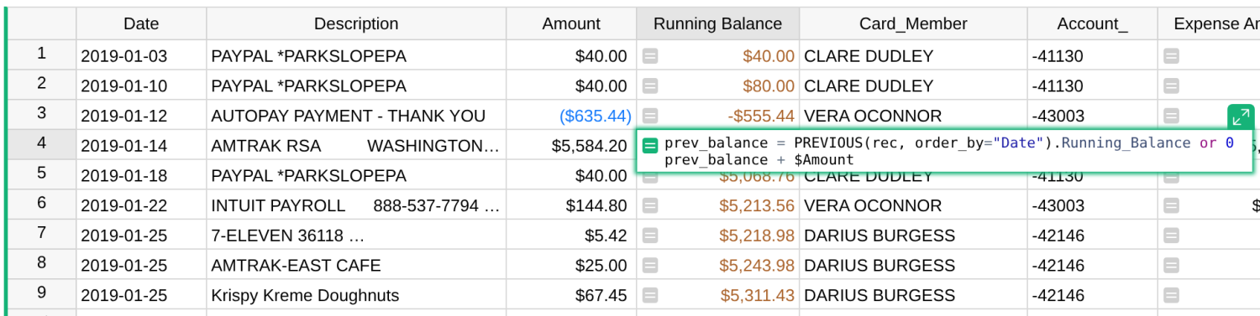The height and width of the screenshot is (316, 1260).
Task: Click the expand formula editor icon
Action: click(x=1241, y=117)
